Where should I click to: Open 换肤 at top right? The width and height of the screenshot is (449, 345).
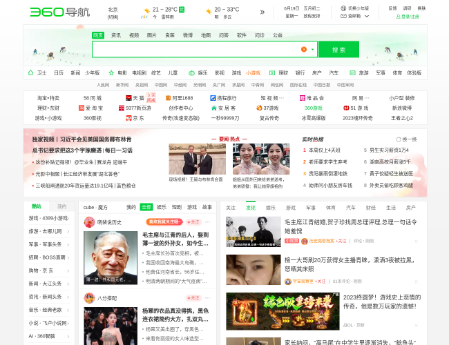(x=421, y=8)
